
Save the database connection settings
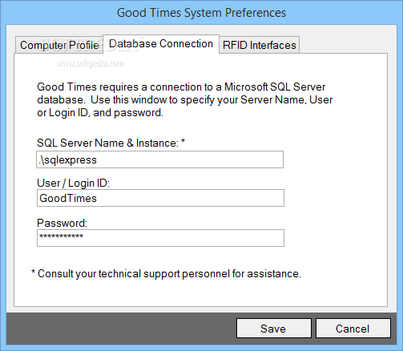pyautogui.click(x=274, y=328)
